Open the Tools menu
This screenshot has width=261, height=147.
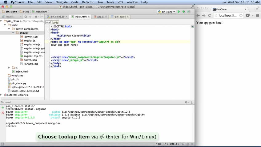click(110, 2)
